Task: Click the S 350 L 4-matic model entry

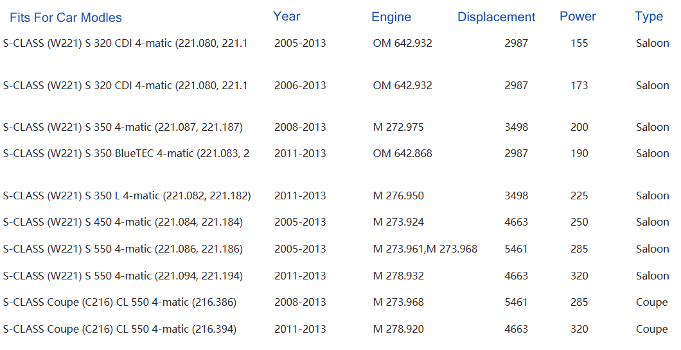Action: tap(127, 196)
